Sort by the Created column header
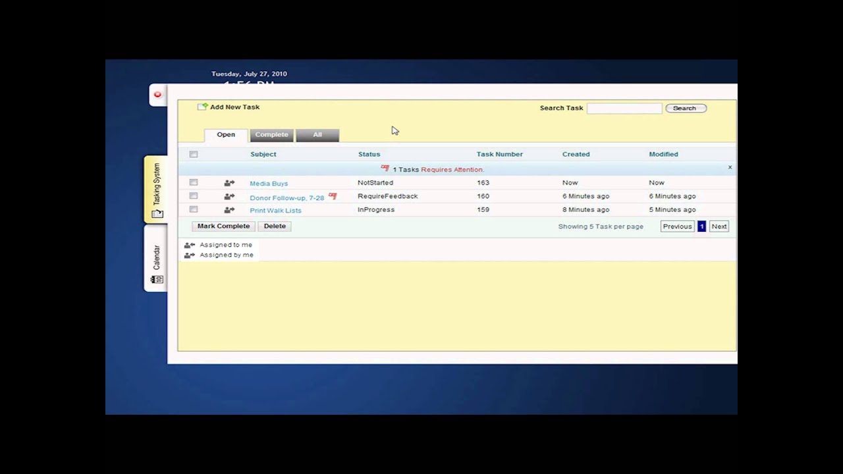Screen dimensions: 843x474 coord(576,154)
